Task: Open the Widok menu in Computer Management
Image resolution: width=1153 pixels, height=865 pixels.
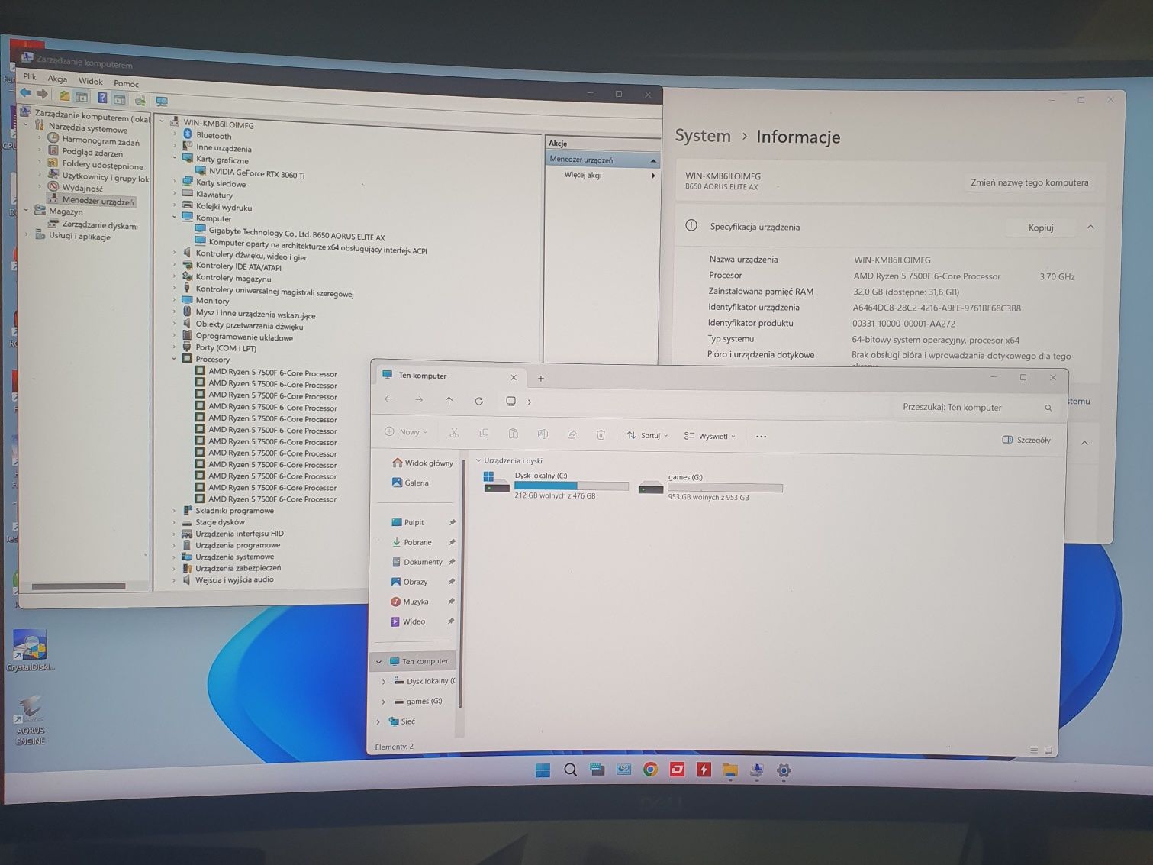Action: coord(90,81)
